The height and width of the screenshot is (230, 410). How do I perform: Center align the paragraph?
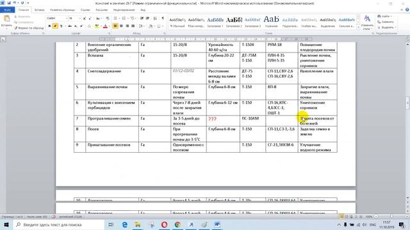click(121, 26)
